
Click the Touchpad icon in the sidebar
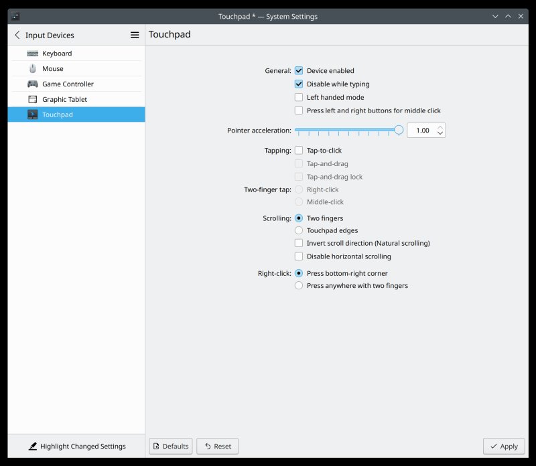(x=32, y=114)
